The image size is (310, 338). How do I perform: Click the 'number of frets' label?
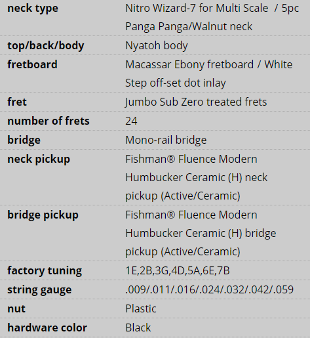click(48, 121)
